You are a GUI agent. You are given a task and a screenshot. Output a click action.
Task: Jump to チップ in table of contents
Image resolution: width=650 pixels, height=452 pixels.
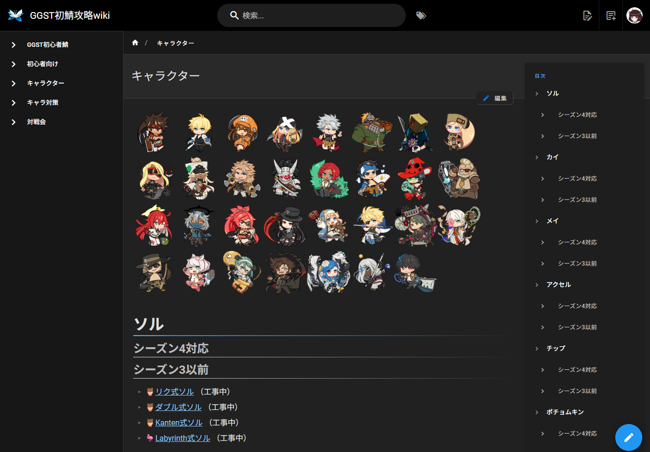(556, 348)
